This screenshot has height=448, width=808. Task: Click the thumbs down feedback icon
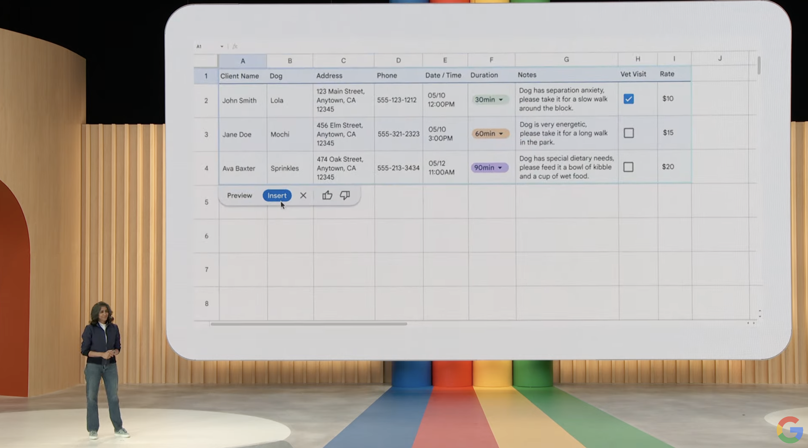tap(345, 195)
